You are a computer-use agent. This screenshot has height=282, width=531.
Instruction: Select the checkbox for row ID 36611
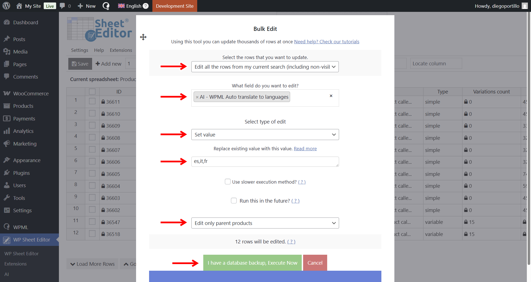point(92,102)
